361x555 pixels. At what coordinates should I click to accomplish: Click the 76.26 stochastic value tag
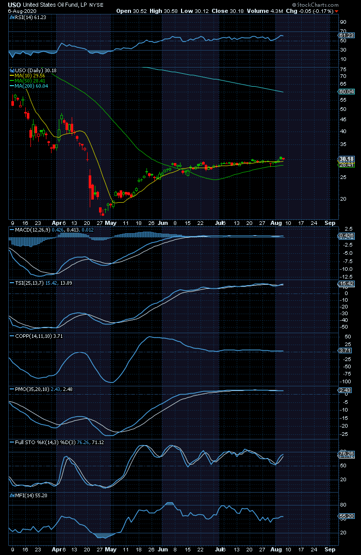point(346,454)
